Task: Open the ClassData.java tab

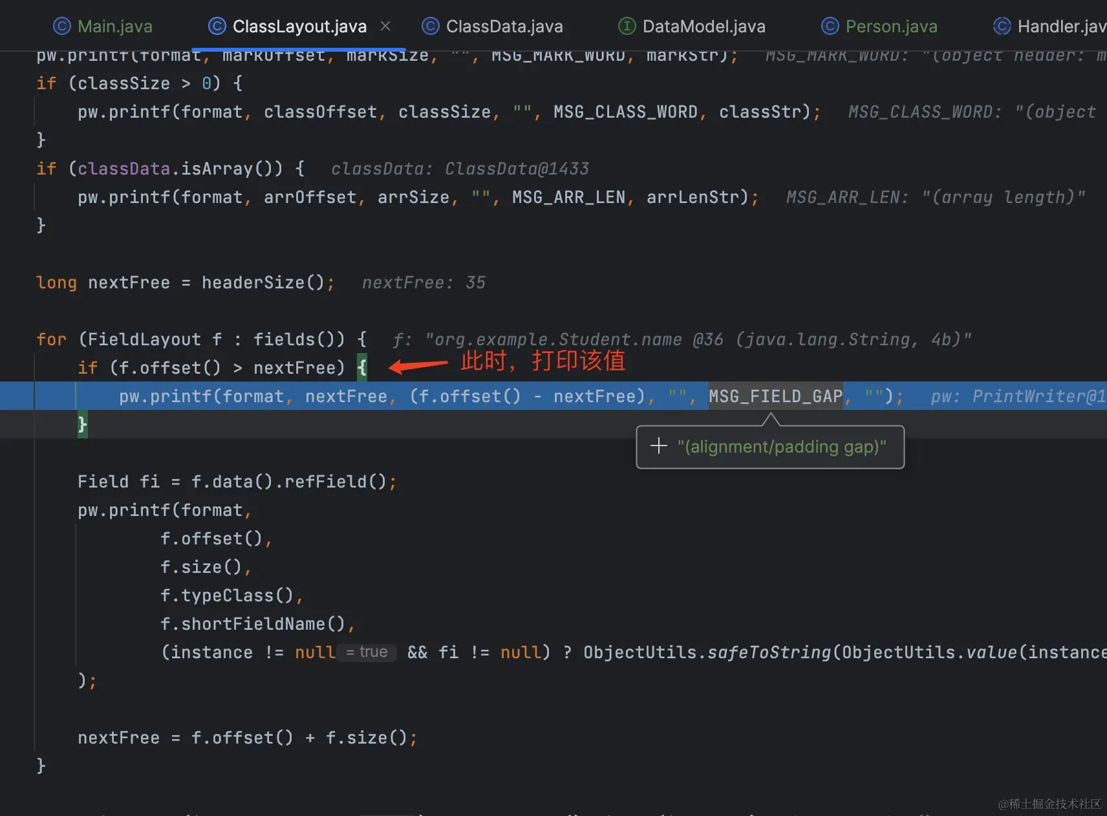Action: (x=492, y=26)
